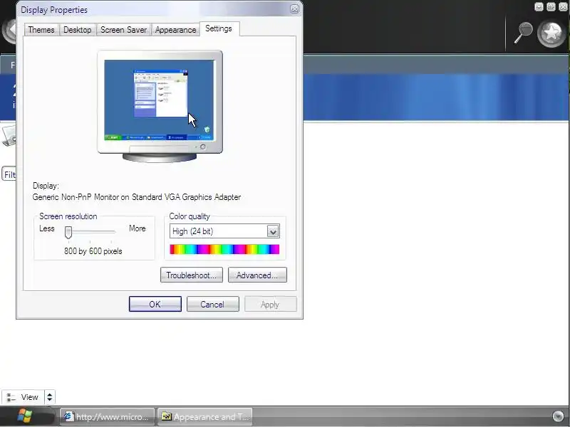Viewport: 570px width, 427px height.
Task: Click the star favorites icon
Action: [551, 33]
